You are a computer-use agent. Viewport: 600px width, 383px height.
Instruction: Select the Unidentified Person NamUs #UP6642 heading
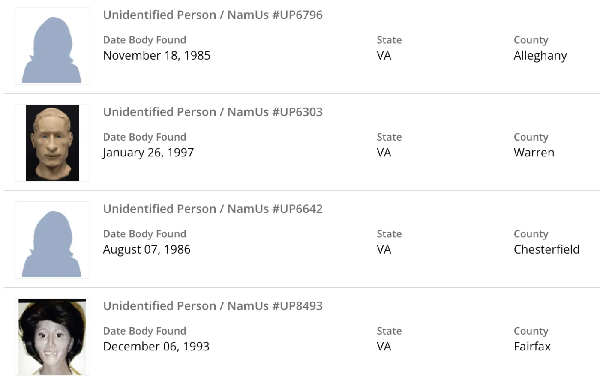tap(213, 209)
